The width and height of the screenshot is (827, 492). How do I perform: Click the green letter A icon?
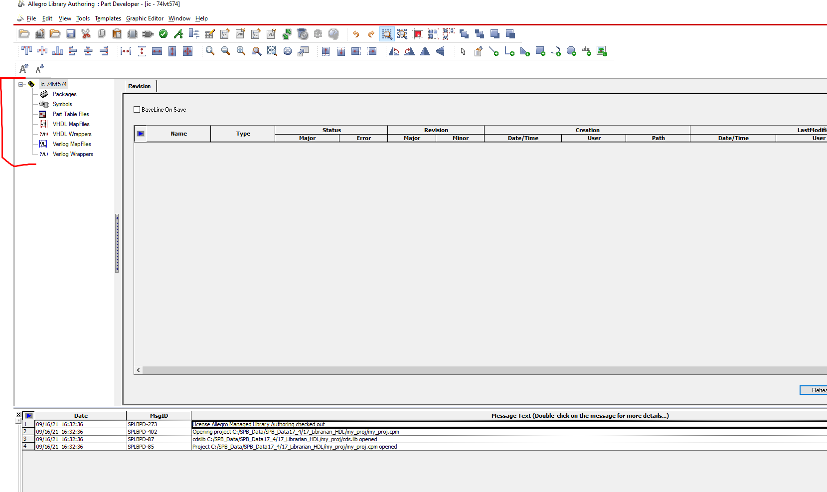178,34
